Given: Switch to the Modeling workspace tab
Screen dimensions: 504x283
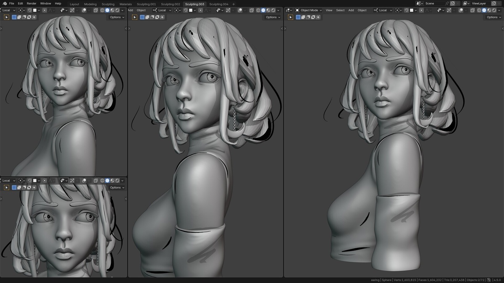Looking at the screenshot, I should pos(90,4).
